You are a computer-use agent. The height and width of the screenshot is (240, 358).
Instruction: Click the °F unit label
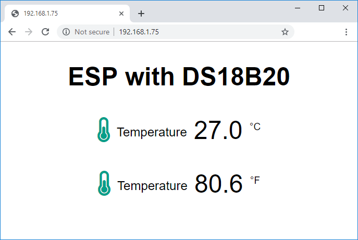255,180
